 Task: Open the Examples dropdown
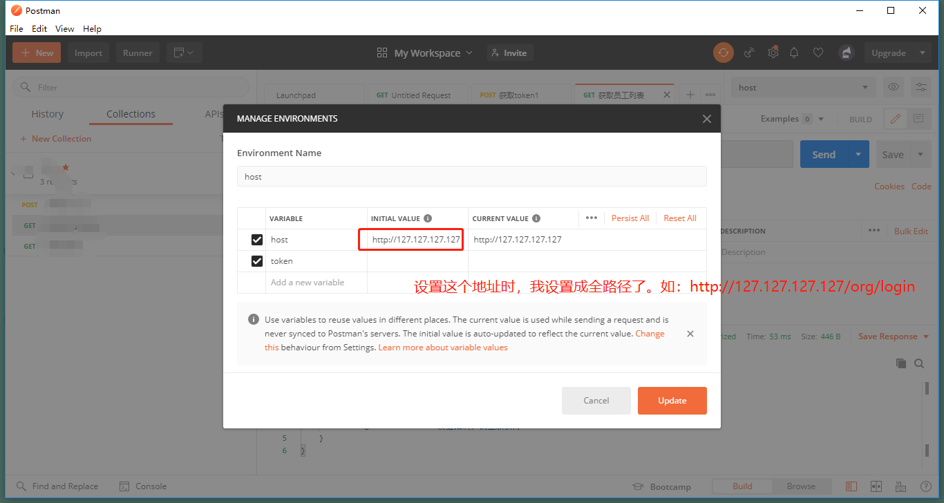[793, 119]
